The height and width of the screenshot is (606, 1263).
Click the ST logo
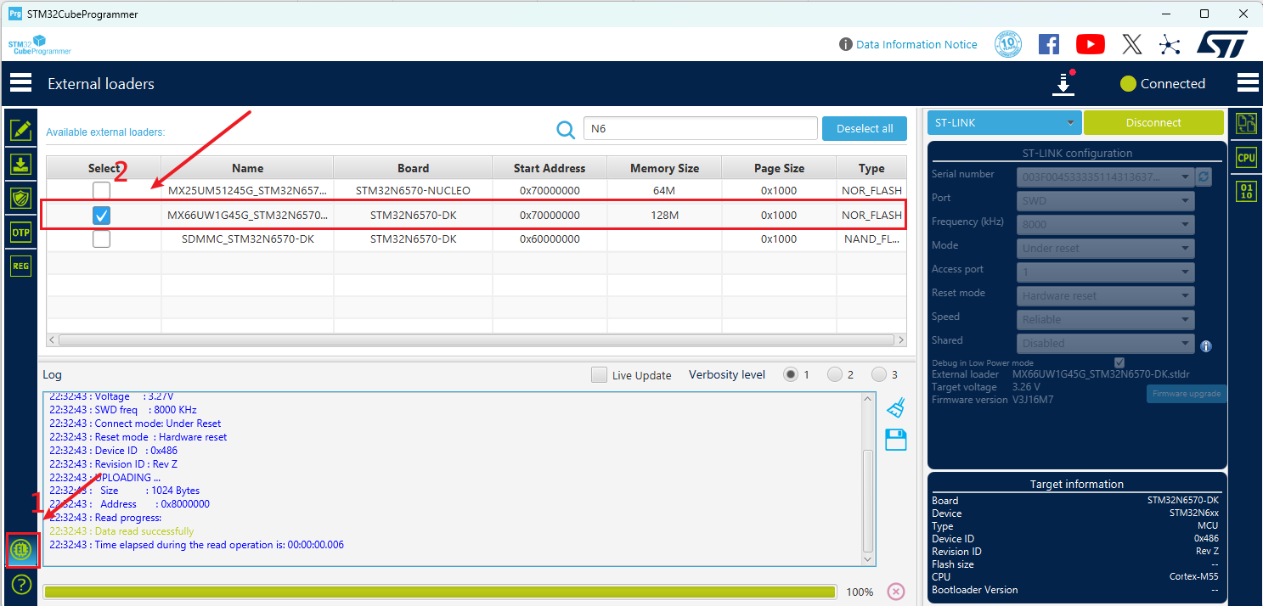(x=1222, y=44)
